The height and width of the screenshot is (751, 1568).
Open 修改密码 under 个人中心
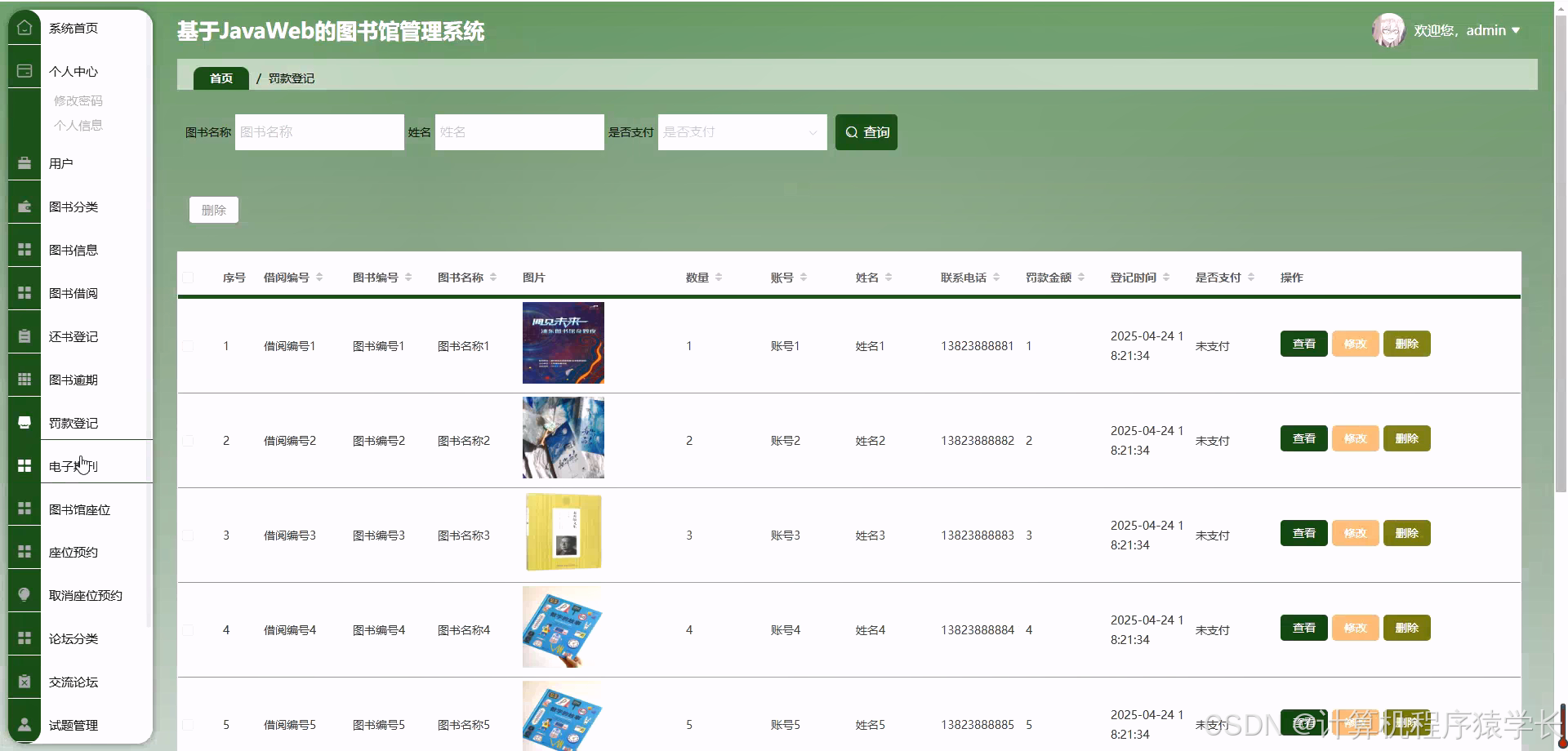click(x=78, y=100)
